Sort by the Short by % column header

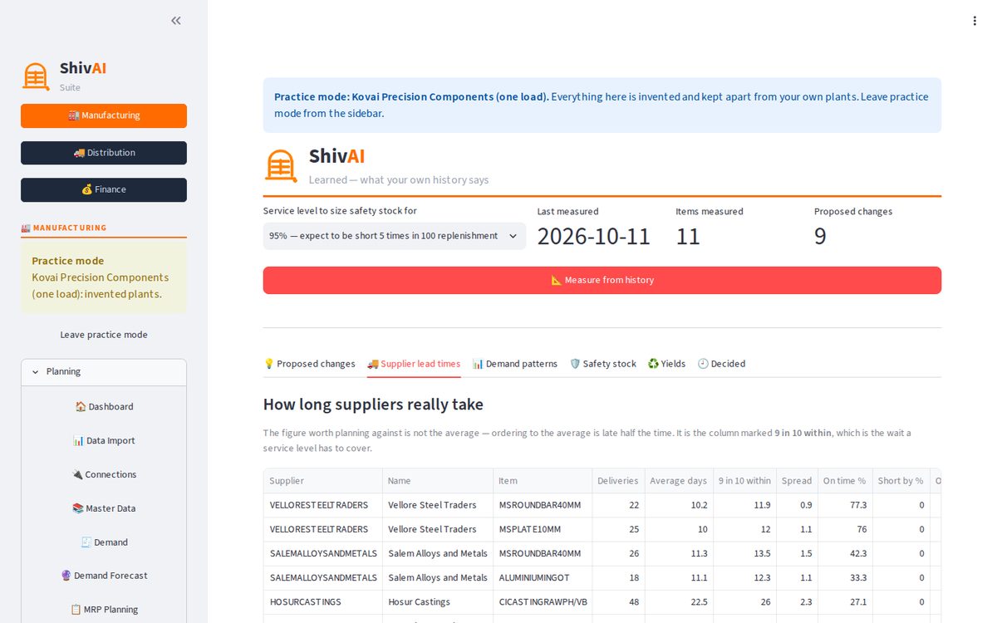tap(901, 481)
